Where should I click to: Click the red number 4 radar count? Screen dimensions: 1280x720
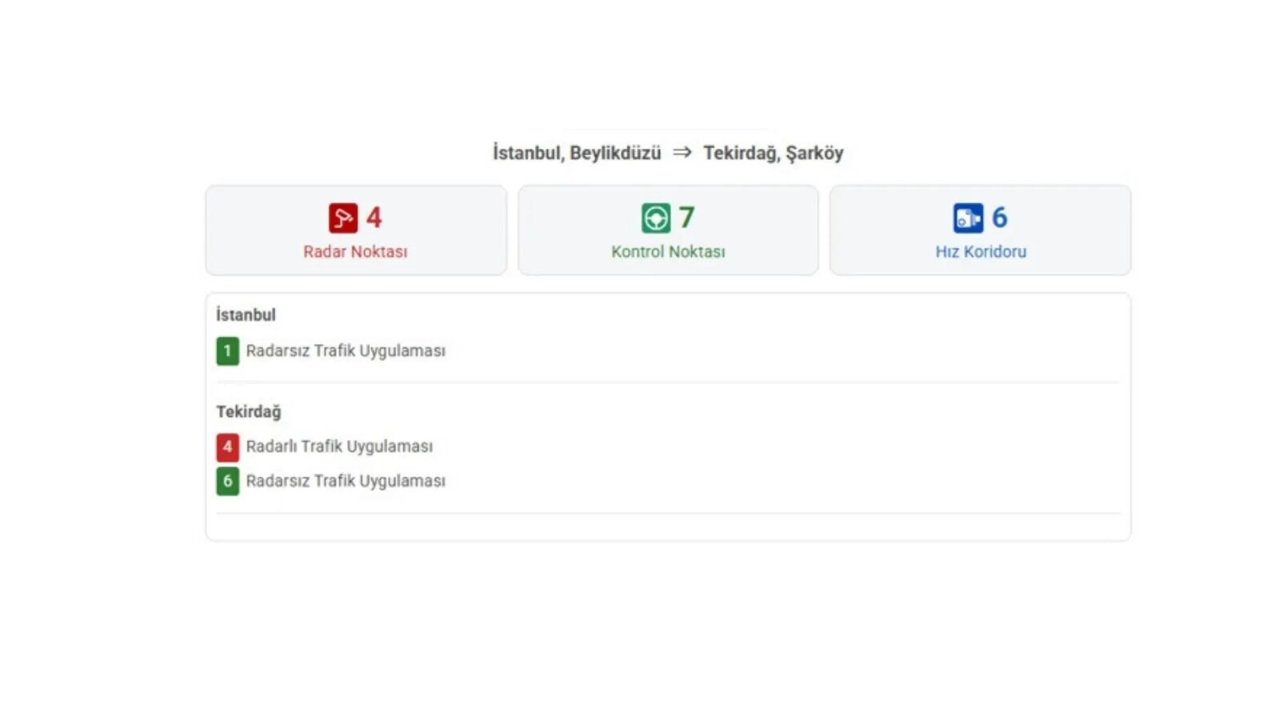click(x=374, y=218)
